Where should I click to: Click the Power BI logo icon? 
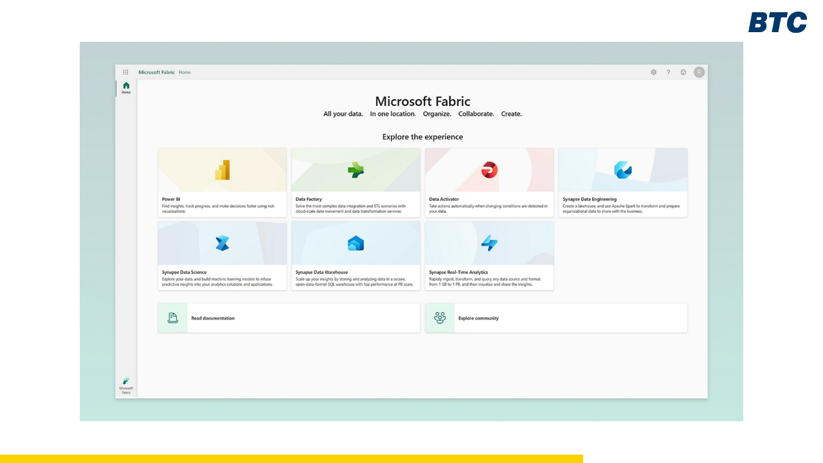pos(222,170)
